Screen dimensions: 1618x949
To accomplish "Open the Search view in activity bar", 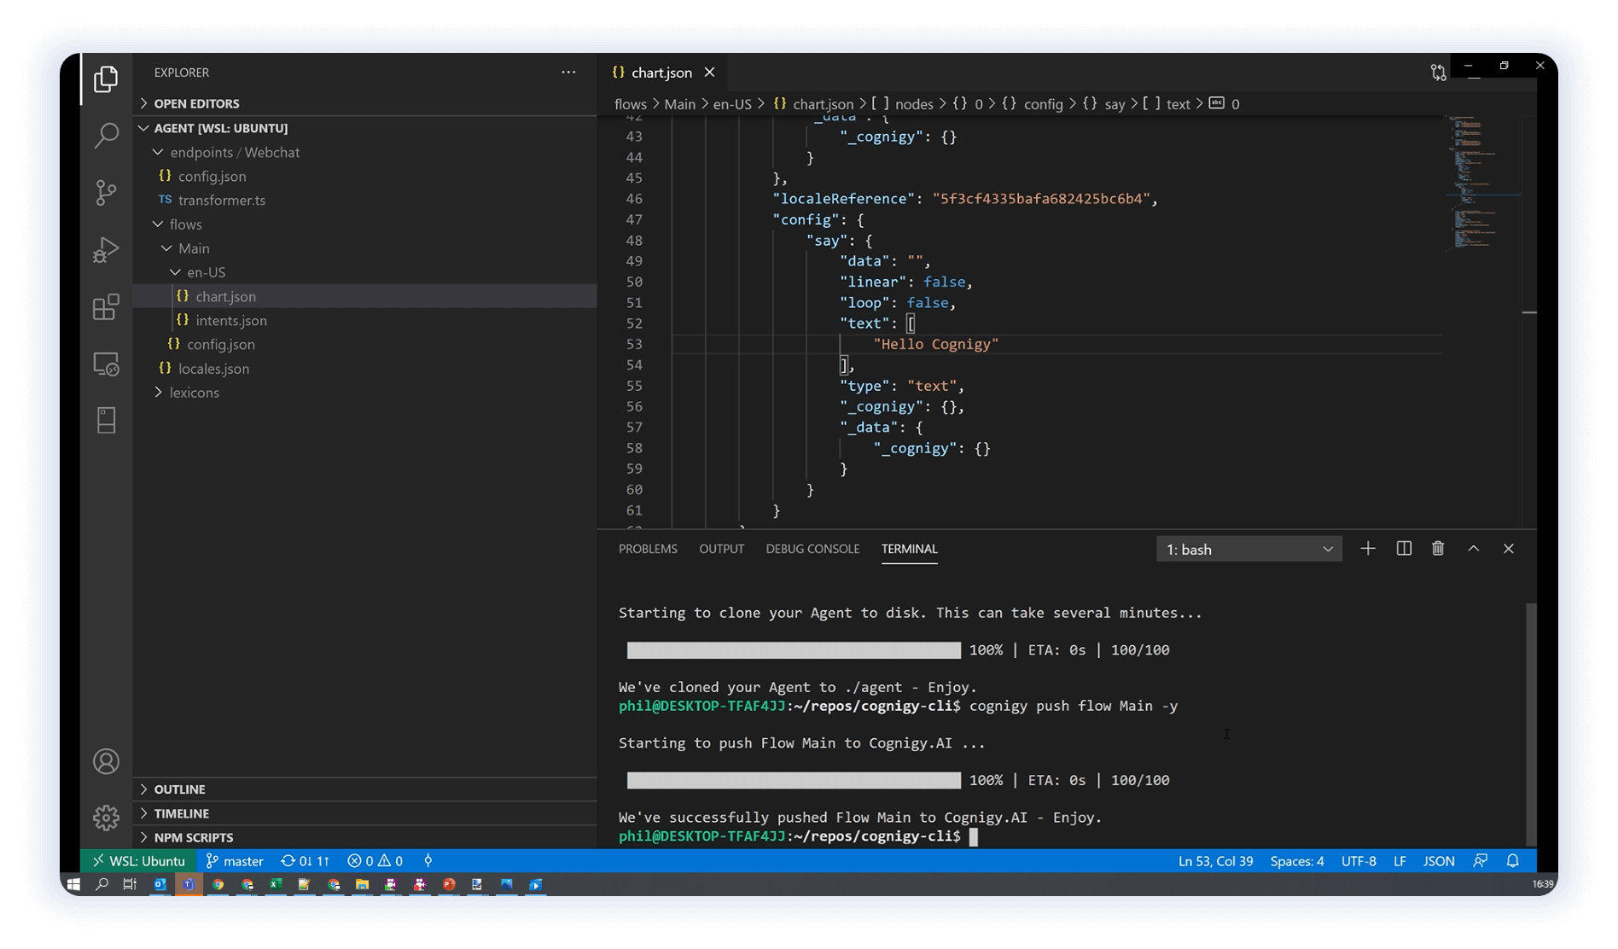I will click(x=106, y=135).
